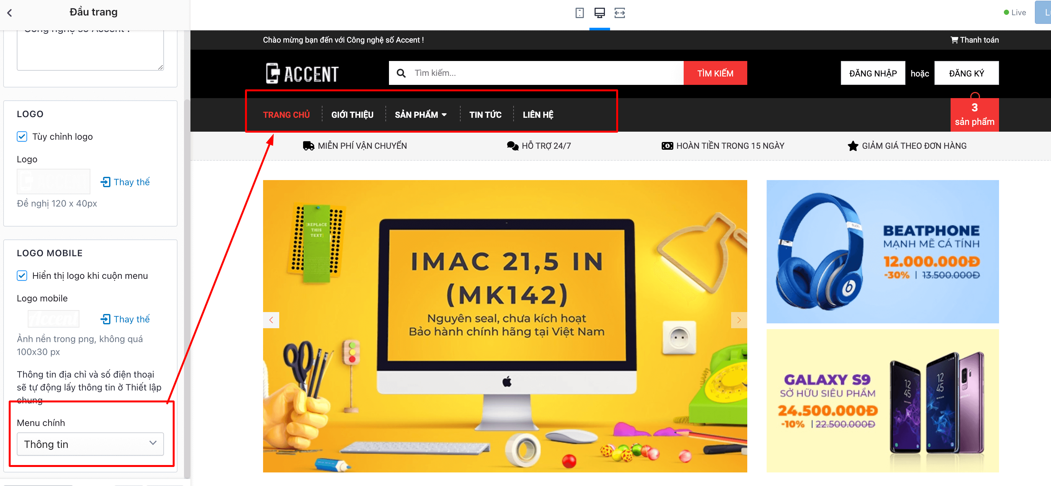
Task: Click the search magnifier icon
Action: [x=401, y=73]
